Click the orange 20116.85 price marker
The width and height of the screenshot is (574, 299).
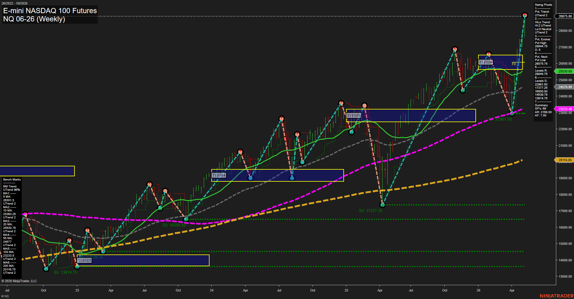coord(565,160)
